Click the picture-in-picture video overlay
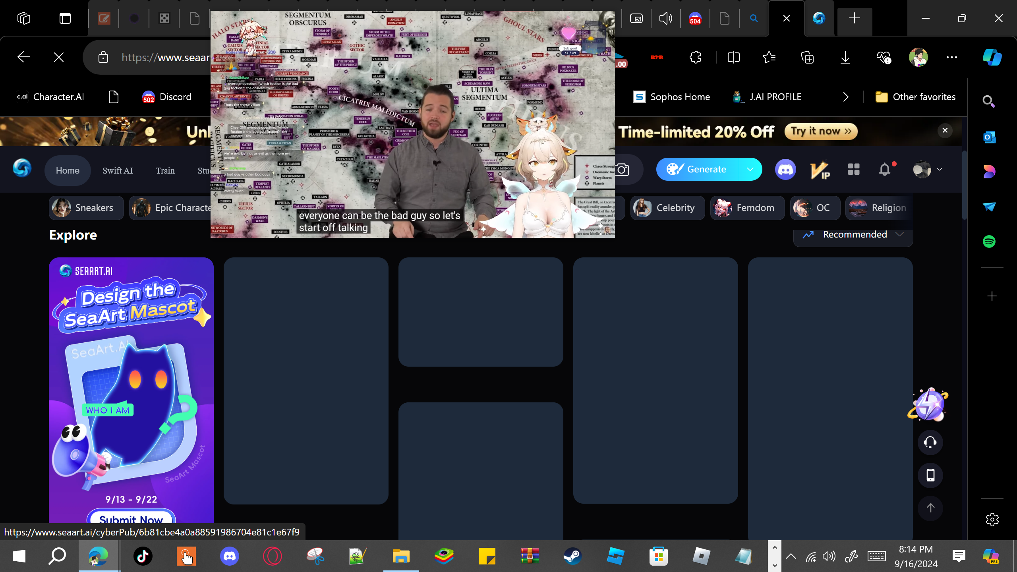The width and height of the screenshot is (1017, 572). point(413,124)
